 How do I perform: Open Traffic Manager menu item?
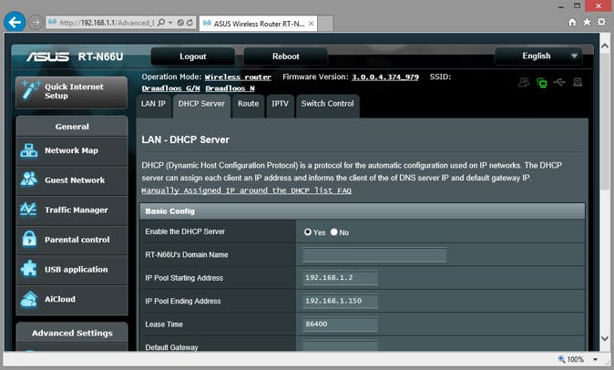point(72,211)
